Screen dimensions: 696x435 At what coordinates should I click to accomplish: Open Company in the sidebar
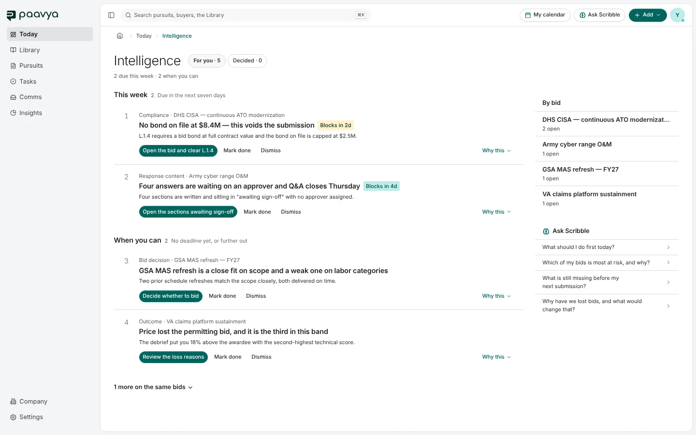(x=50, y=401)
